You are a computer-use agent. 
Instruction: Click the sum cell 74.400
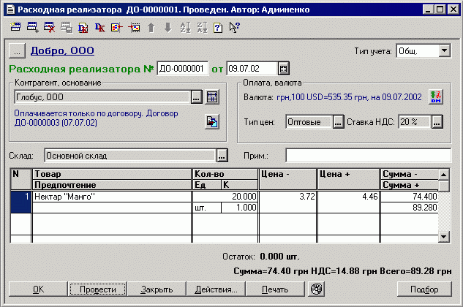[x=410, y=197]
